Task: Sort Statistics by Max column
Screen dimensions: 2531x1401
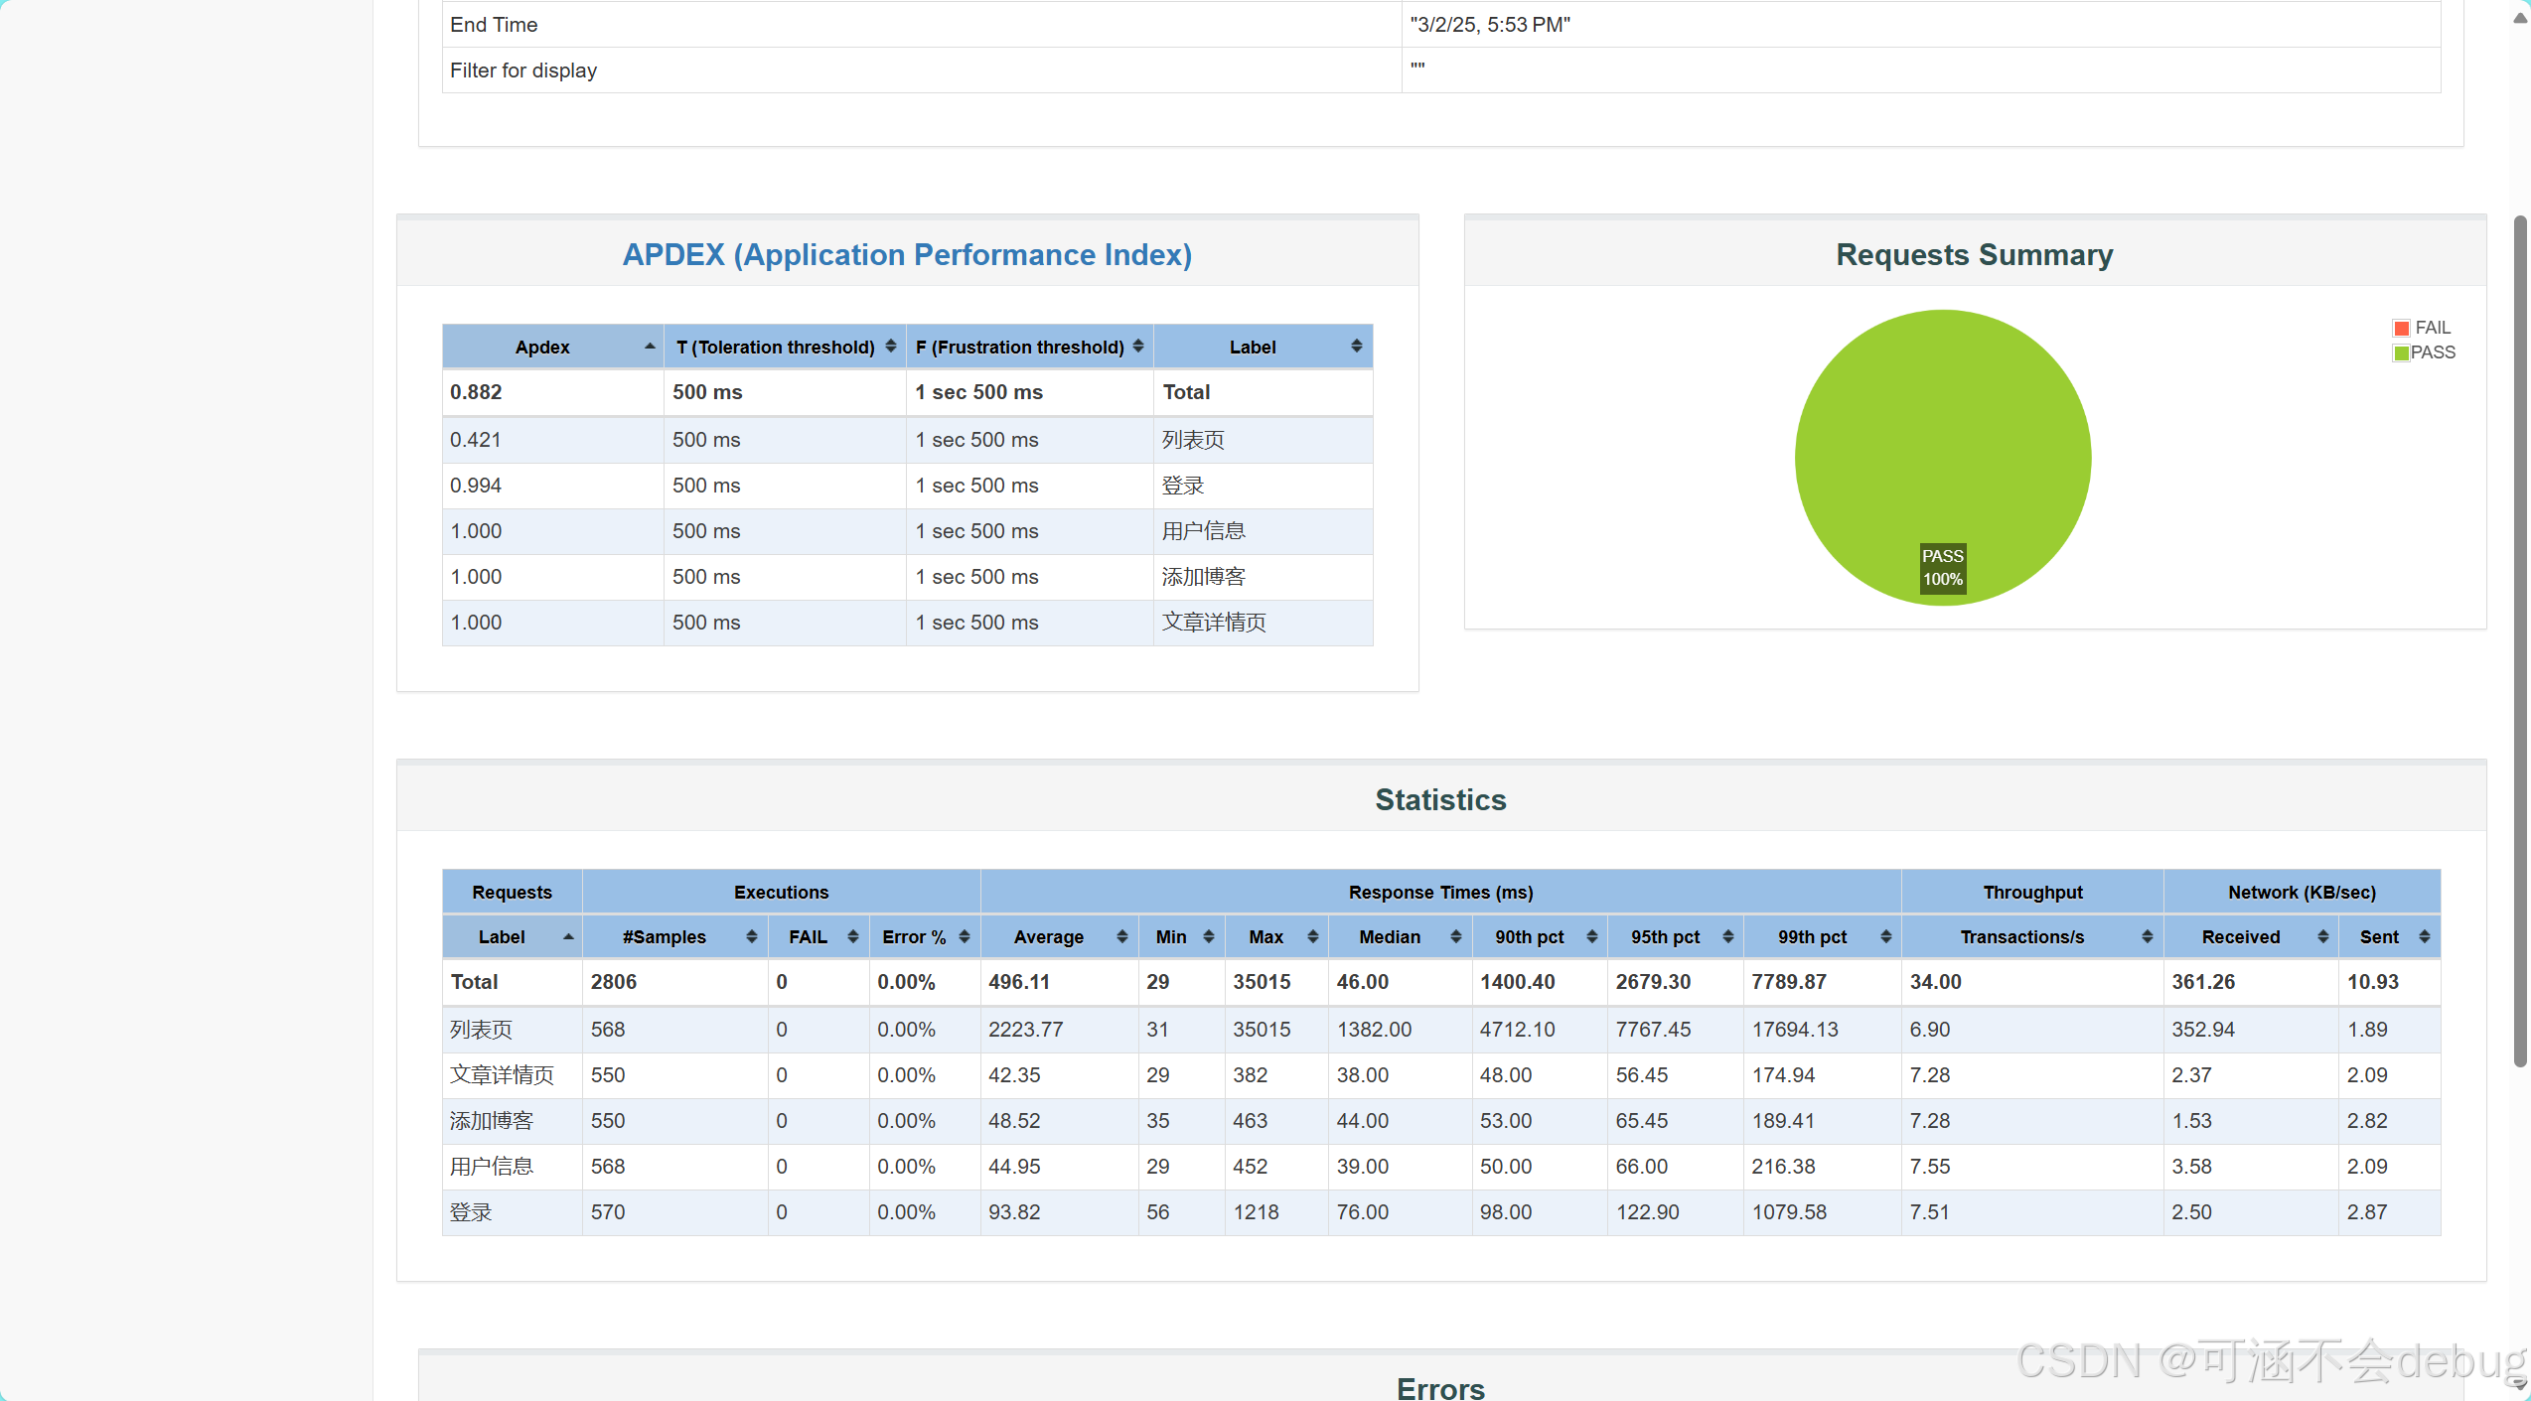Action: (1312, 936)
